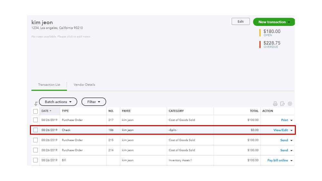Expand action arrow next to Print
This screenshot has width=322, height=181.
(292, 120)
